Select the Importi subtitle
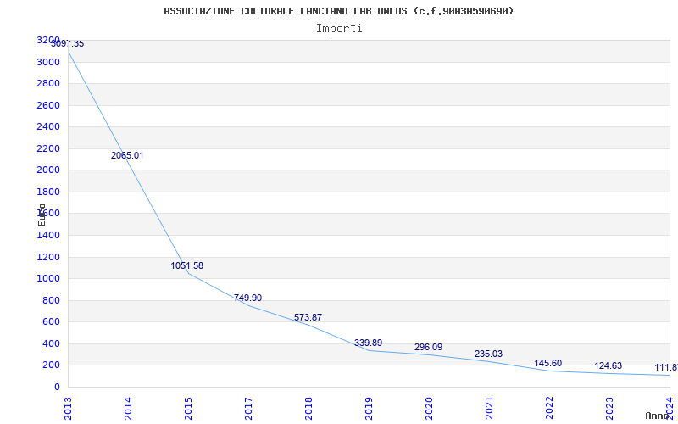Image resolution: width=678 pixels, height=424 pixels. (x=339, y=29)
